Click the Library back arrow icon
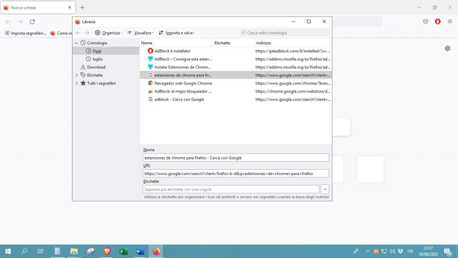Viewport: 458px width, 258px height. [x=78, y=33]
